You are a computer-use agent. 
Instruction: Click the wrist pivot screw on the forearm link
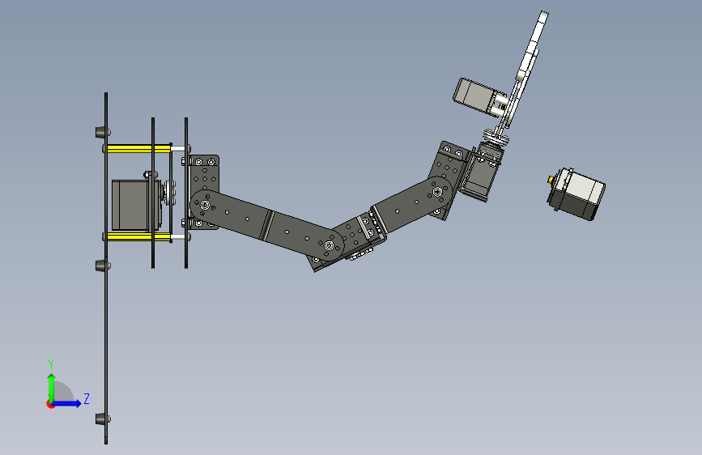point(437,192)
